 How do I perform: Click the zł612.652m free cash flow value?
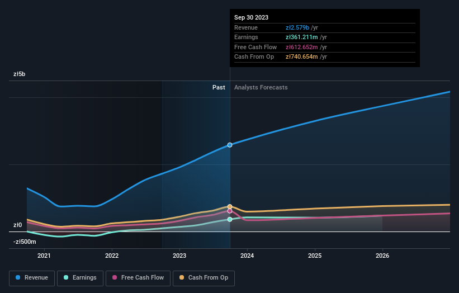[302, 47]
